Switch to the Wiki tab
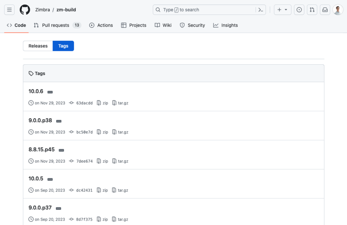The width and height of the screenshot is (347, 225). point(163,25)
